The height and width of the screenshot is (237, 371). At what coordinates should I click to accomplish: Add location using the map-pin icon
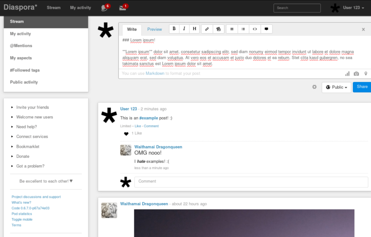pyautogui.click(x=366, y=74)
